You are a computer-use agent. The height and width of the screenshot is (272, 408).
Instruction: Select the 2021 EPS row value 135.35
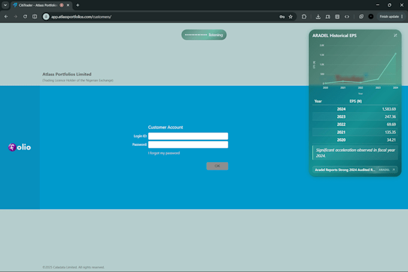[x=390, y=132]
